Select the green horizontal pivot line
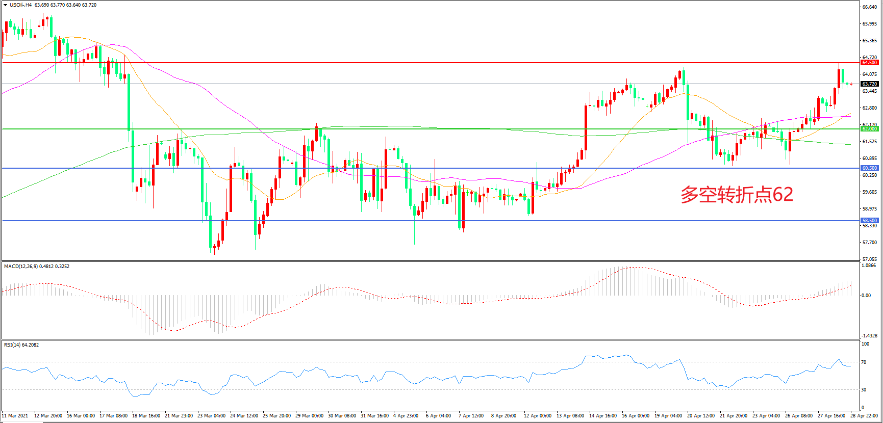The height and width of the screenshot is (423, 883). (408, 129)
